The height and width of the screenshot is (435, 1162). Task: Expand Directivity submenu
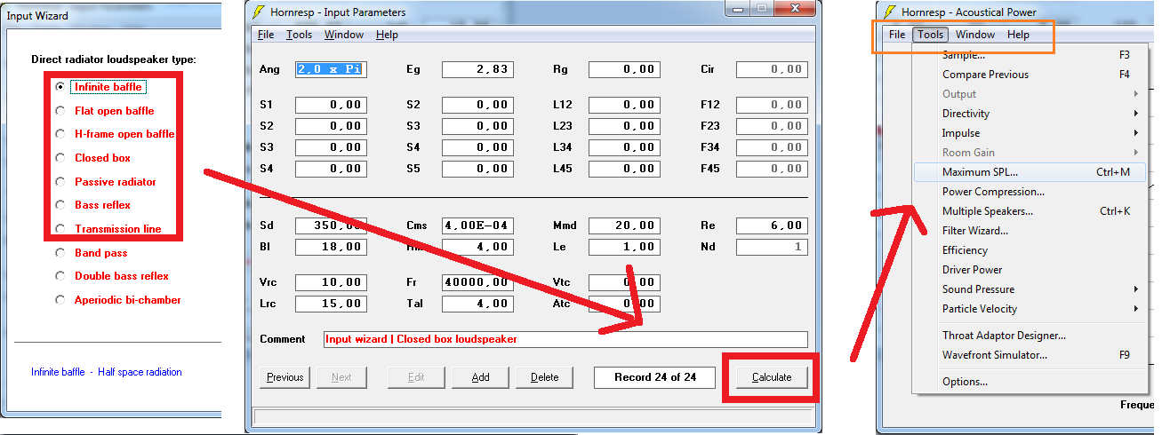[x=1029, y=114]
